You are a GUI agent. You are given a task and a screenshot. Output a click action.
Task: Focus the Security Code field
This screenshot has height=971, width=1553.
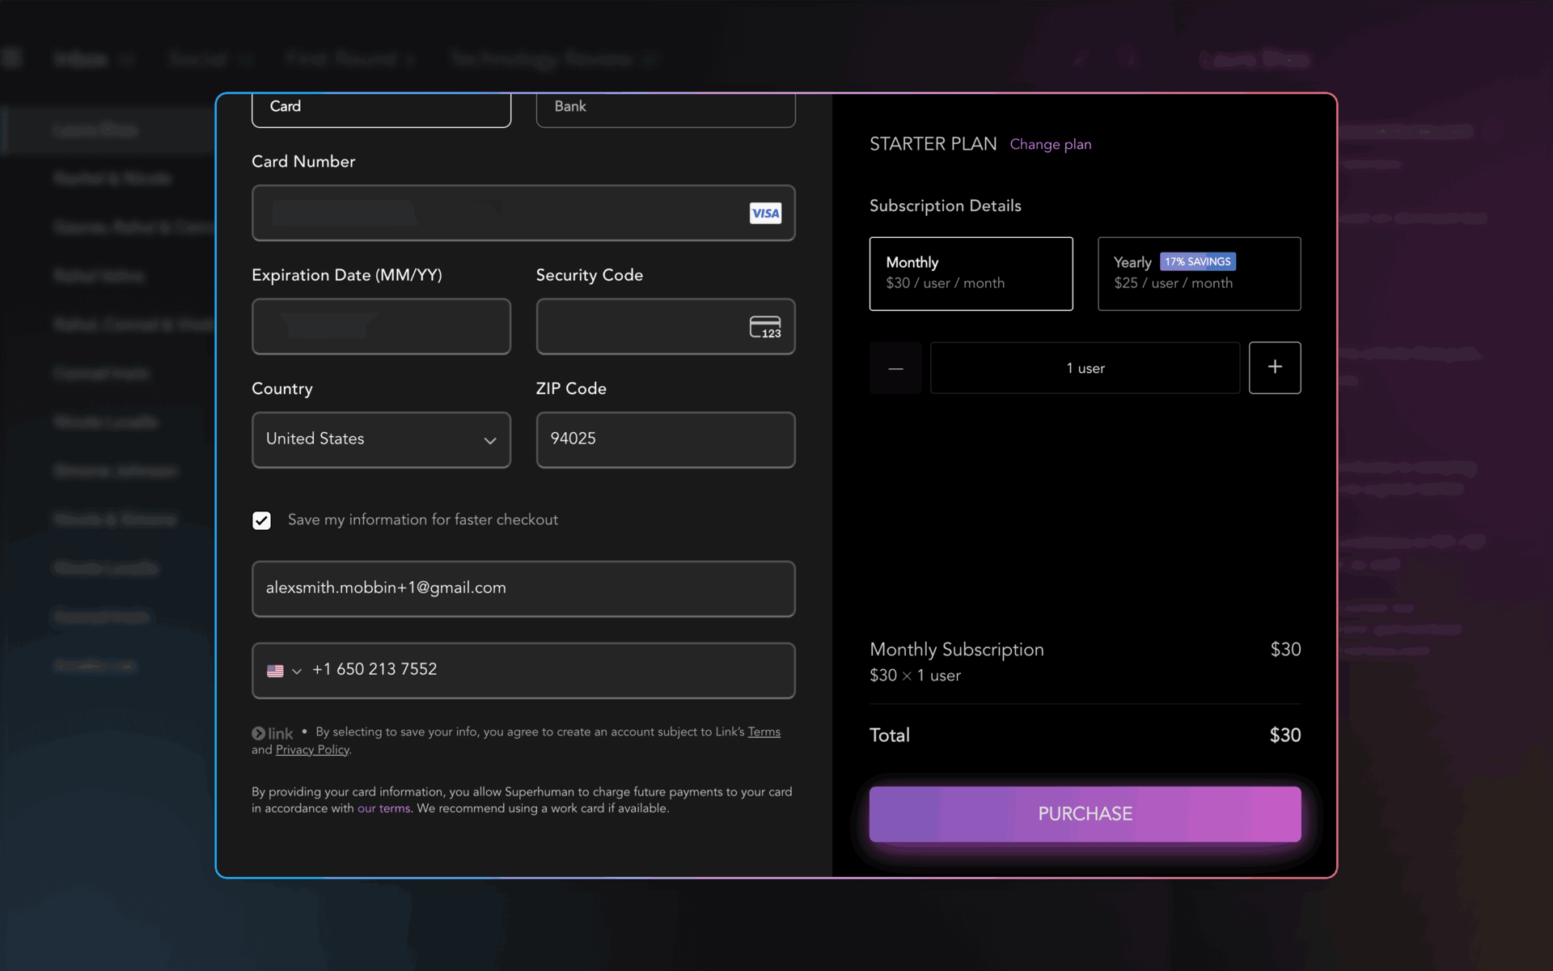click(x=666, y=326)
